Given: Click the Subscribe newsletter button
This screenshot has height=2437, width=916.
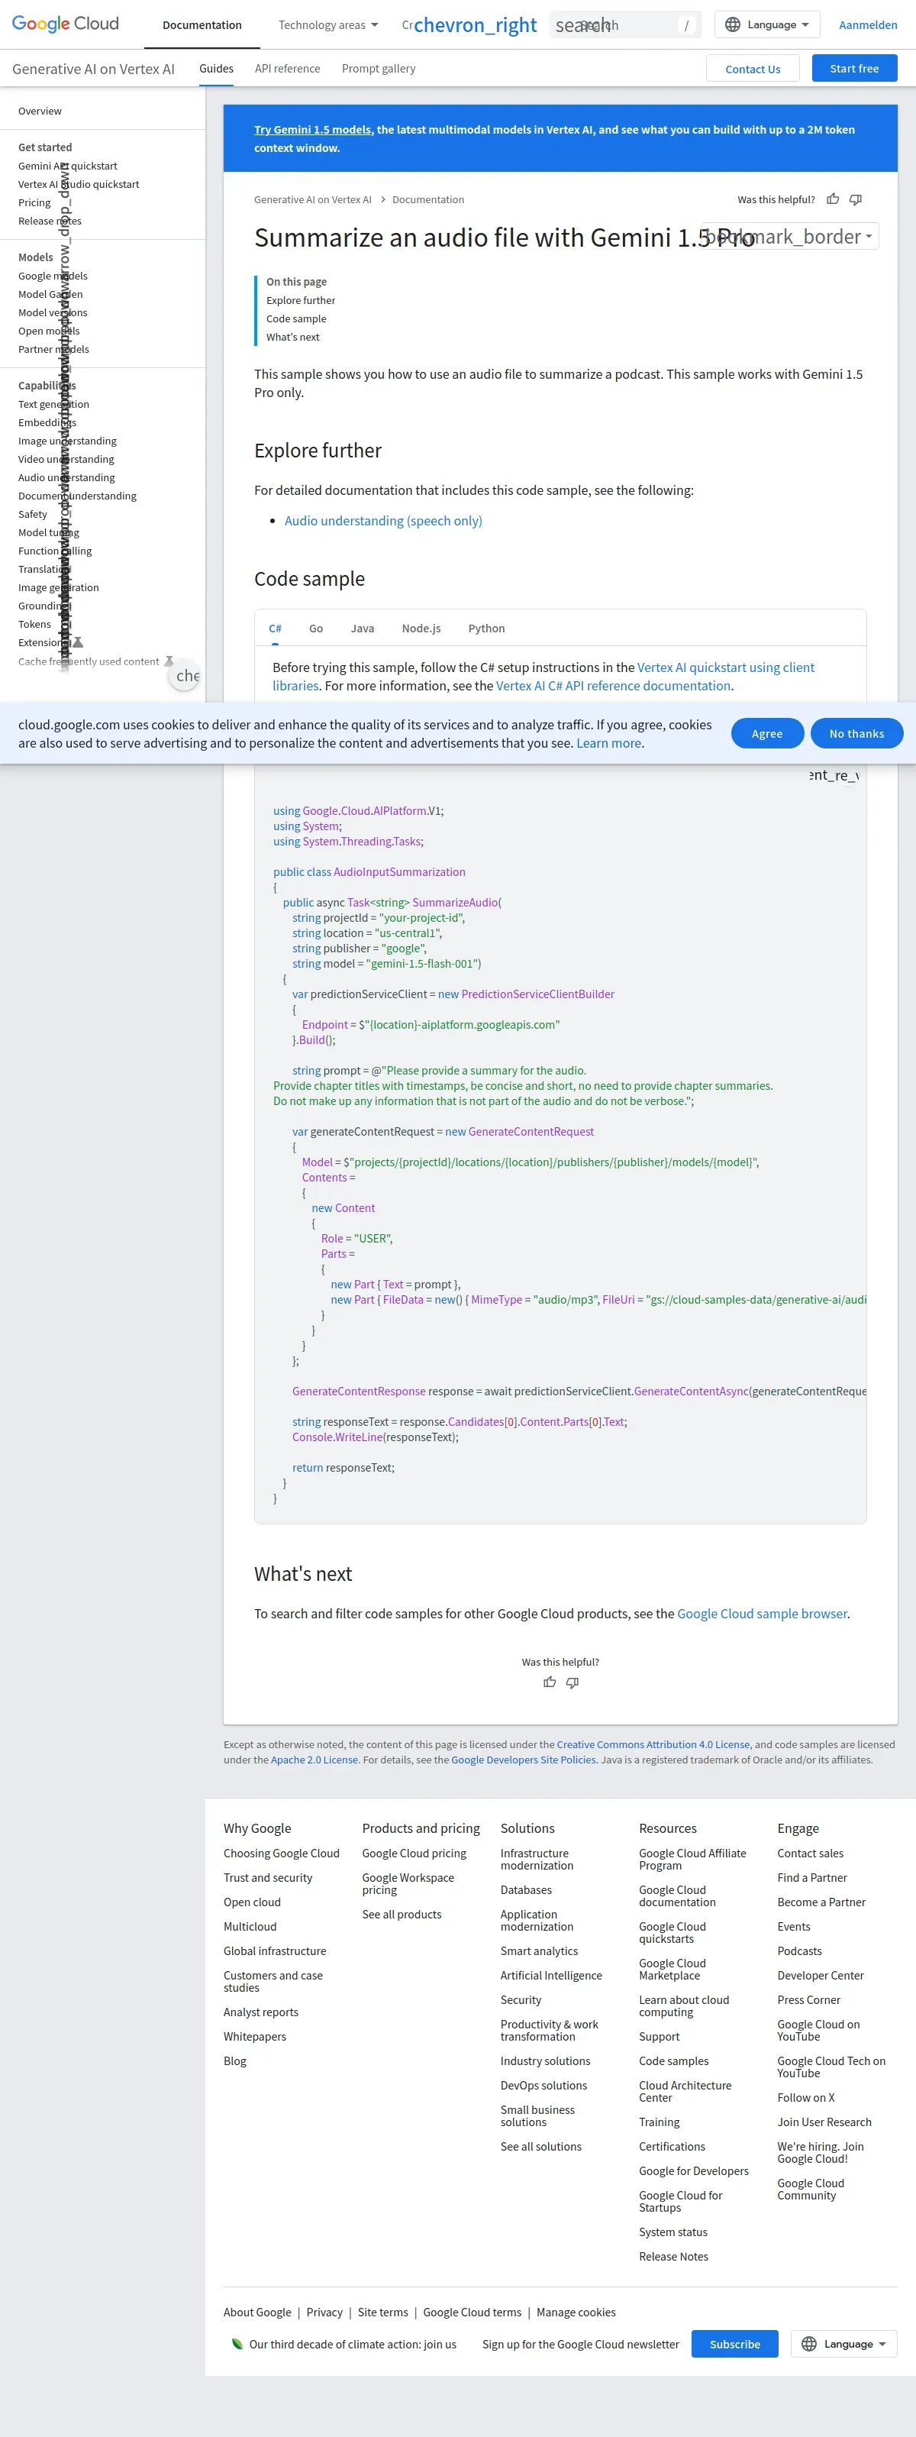Looking at the screenshot, I should coord(734,2343).
